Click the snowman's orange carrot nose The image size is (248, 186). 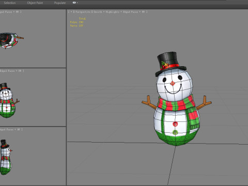coord(173,84)
